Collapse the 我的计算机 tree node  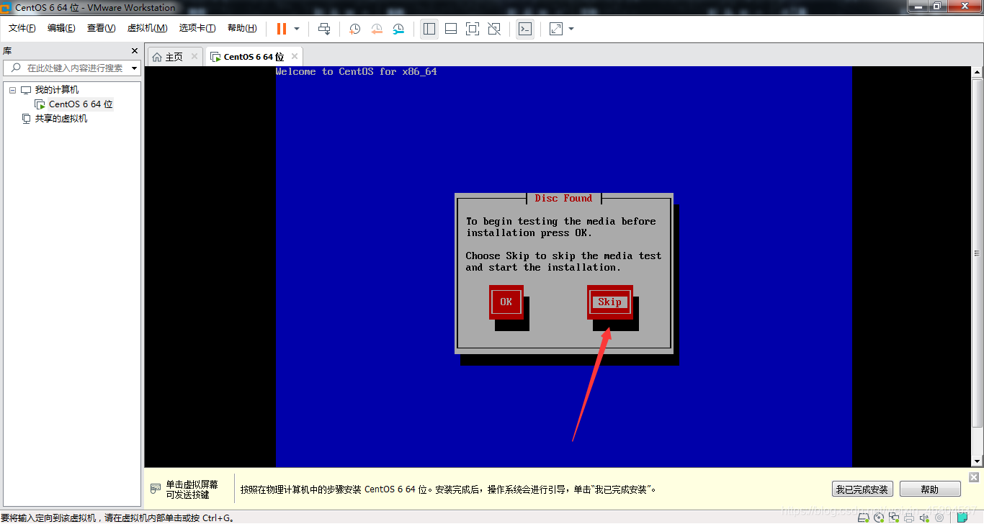click(12, 90)
